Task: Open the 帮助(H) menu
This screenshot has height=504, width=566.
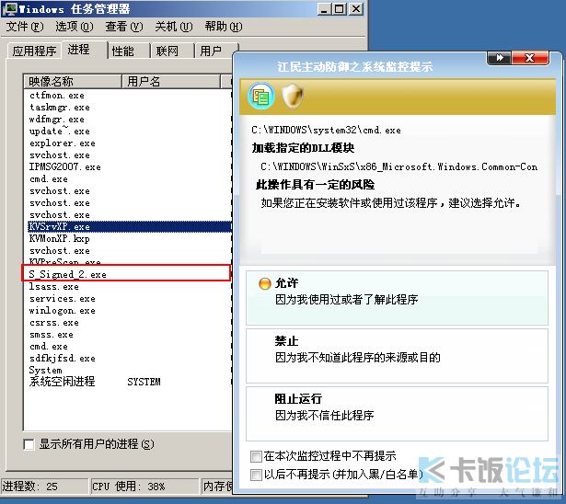Action: coord(224,27)
